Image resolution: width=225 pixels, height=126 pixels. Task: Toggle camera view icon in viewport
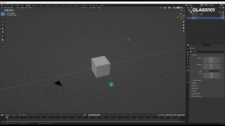pyautogui.click(x=184, y=28)
